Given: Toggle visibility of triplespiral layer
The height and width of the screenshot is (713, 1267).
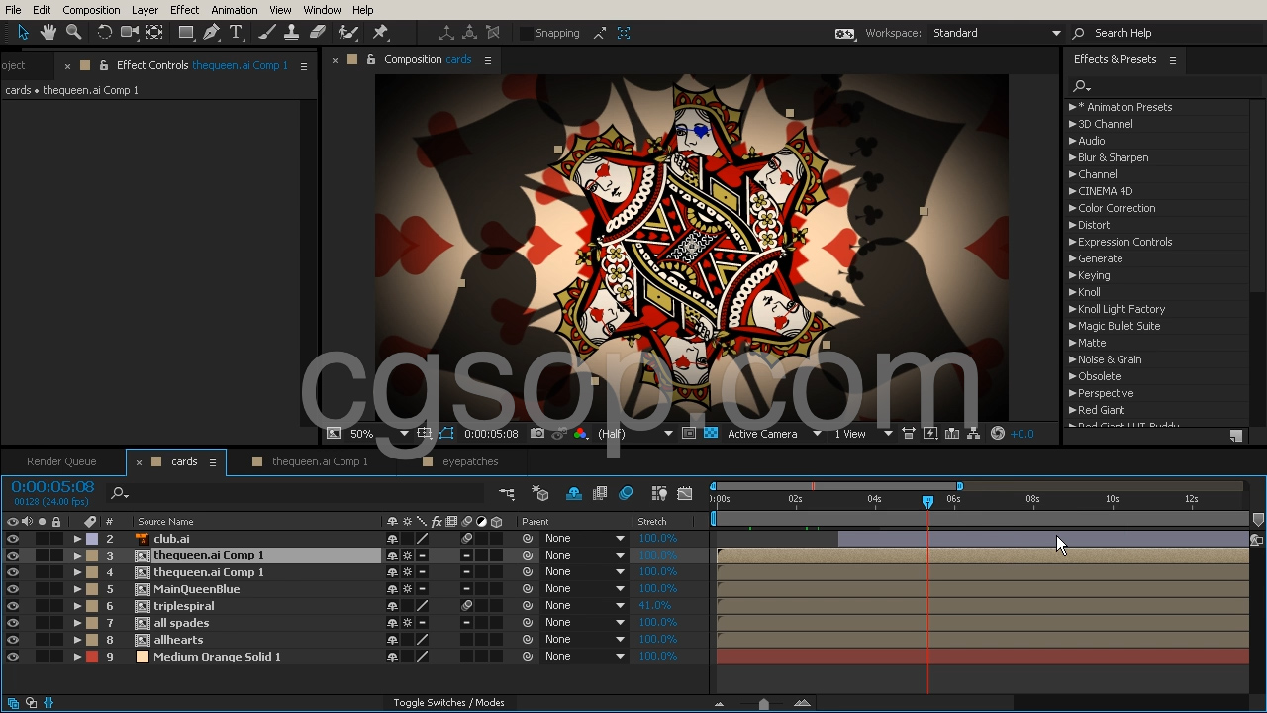Looking at the screenshot, I should pyautogui.click(x=13, y=606).
